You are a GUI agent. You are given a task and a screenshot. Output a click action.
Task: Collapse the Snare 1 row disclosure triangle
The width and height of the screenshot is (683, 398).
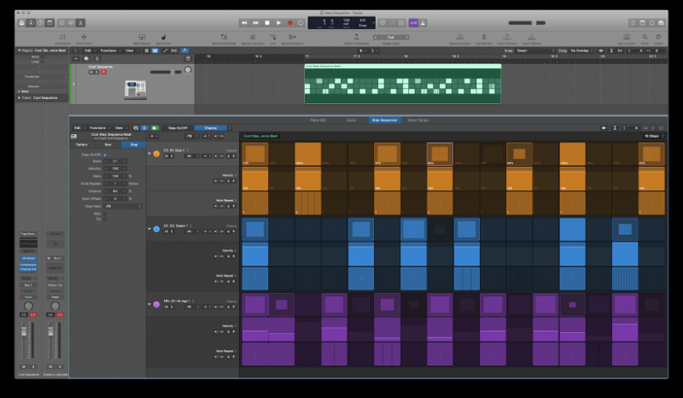pos(149,229)
